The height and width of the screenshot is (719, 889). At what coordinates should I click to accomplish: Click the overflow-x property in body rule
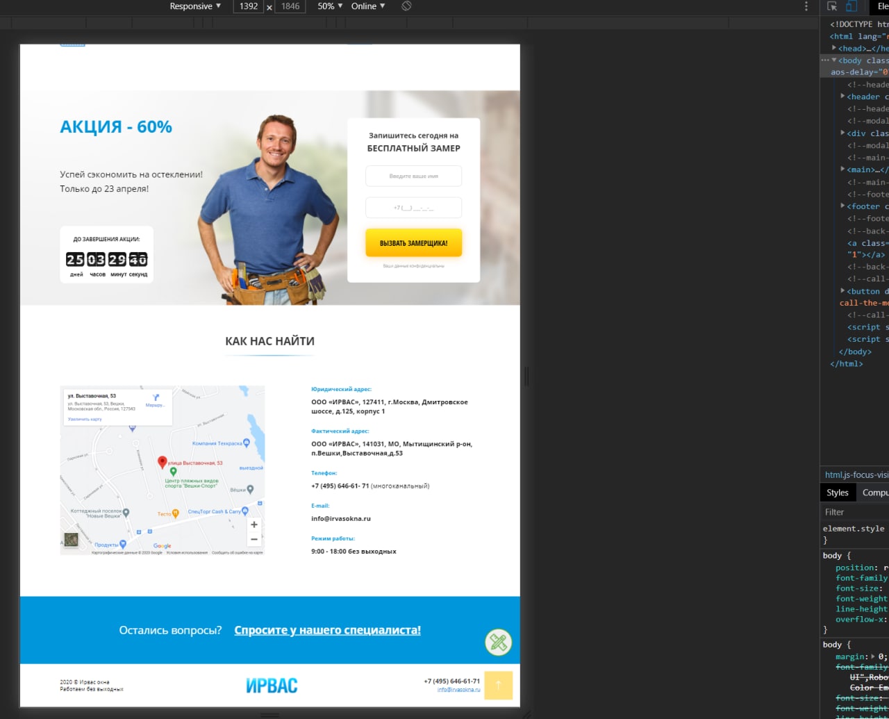pyautogui.click(x=861, y=620)
